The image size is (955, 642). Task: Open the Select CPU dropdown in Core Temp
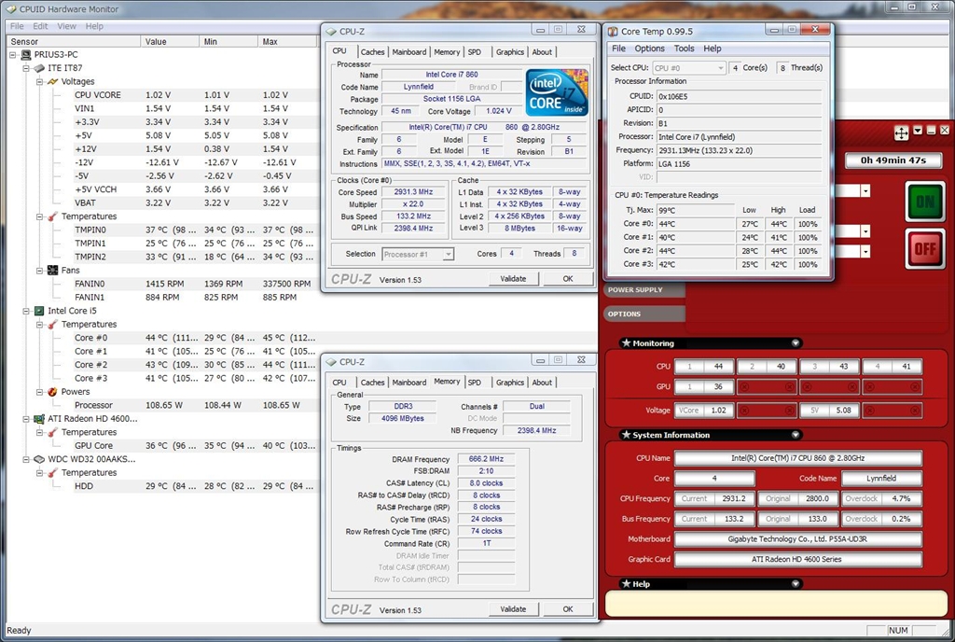721,68
